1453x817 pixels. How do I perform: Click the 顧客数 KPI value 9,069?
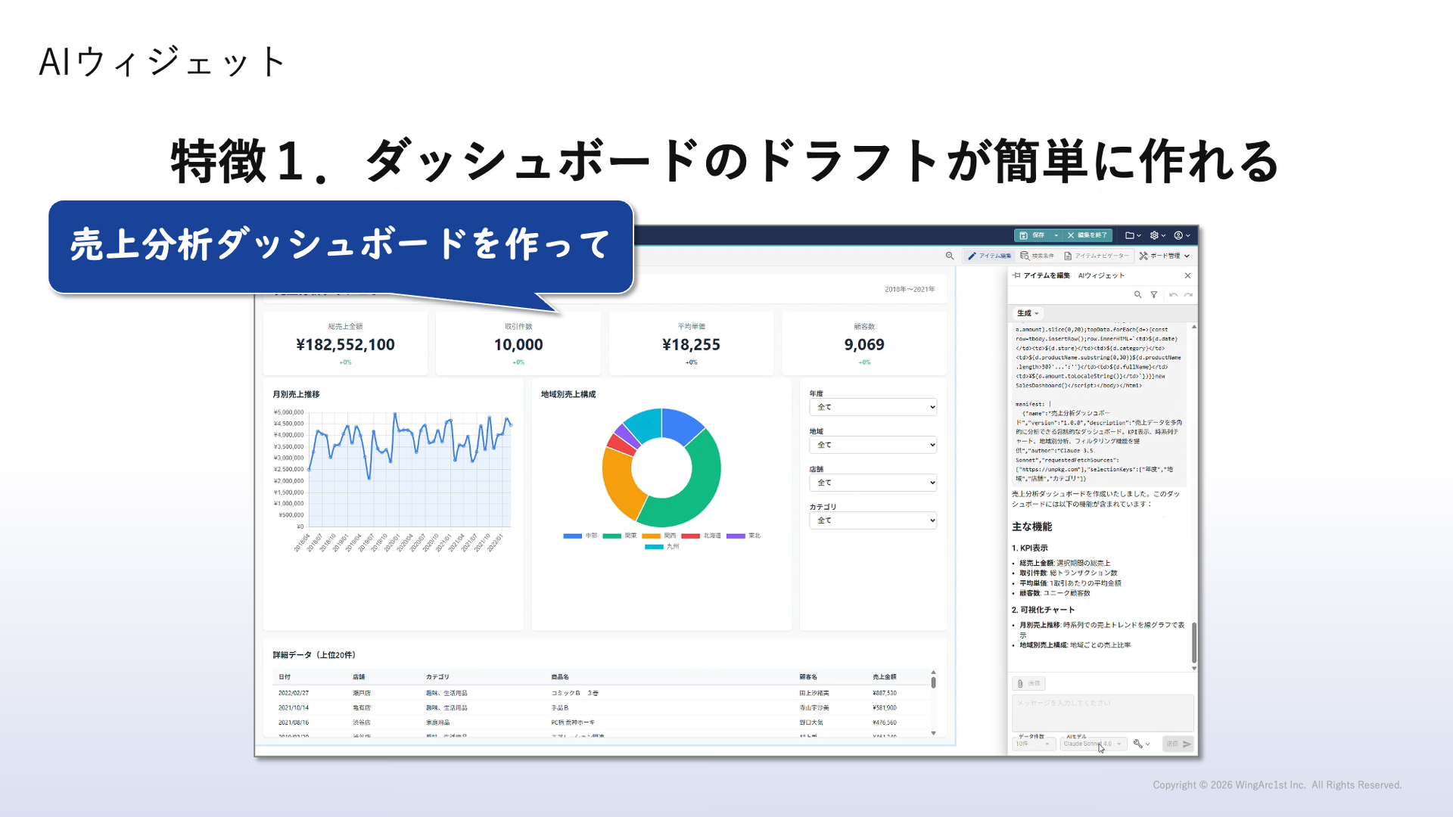864,345
